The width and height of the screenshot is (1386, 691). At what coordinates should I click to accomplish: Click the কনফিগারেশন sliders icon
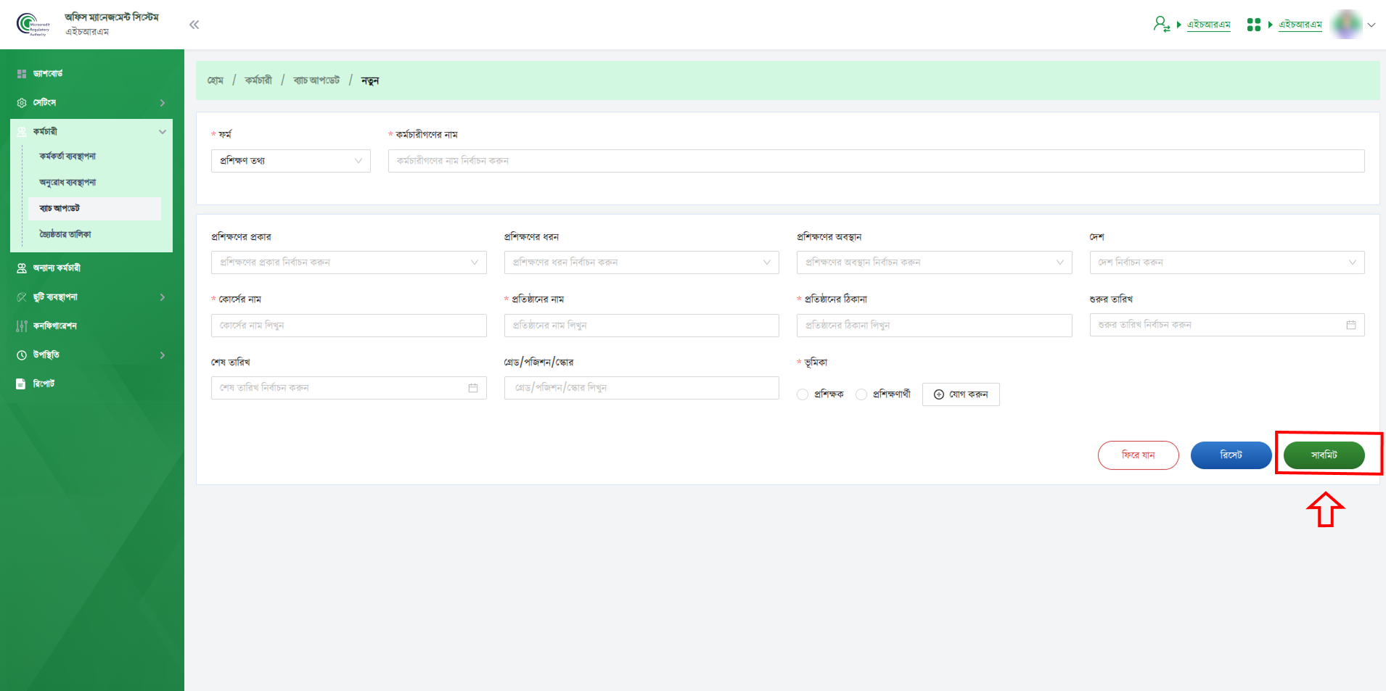click(x=22, y=326)
